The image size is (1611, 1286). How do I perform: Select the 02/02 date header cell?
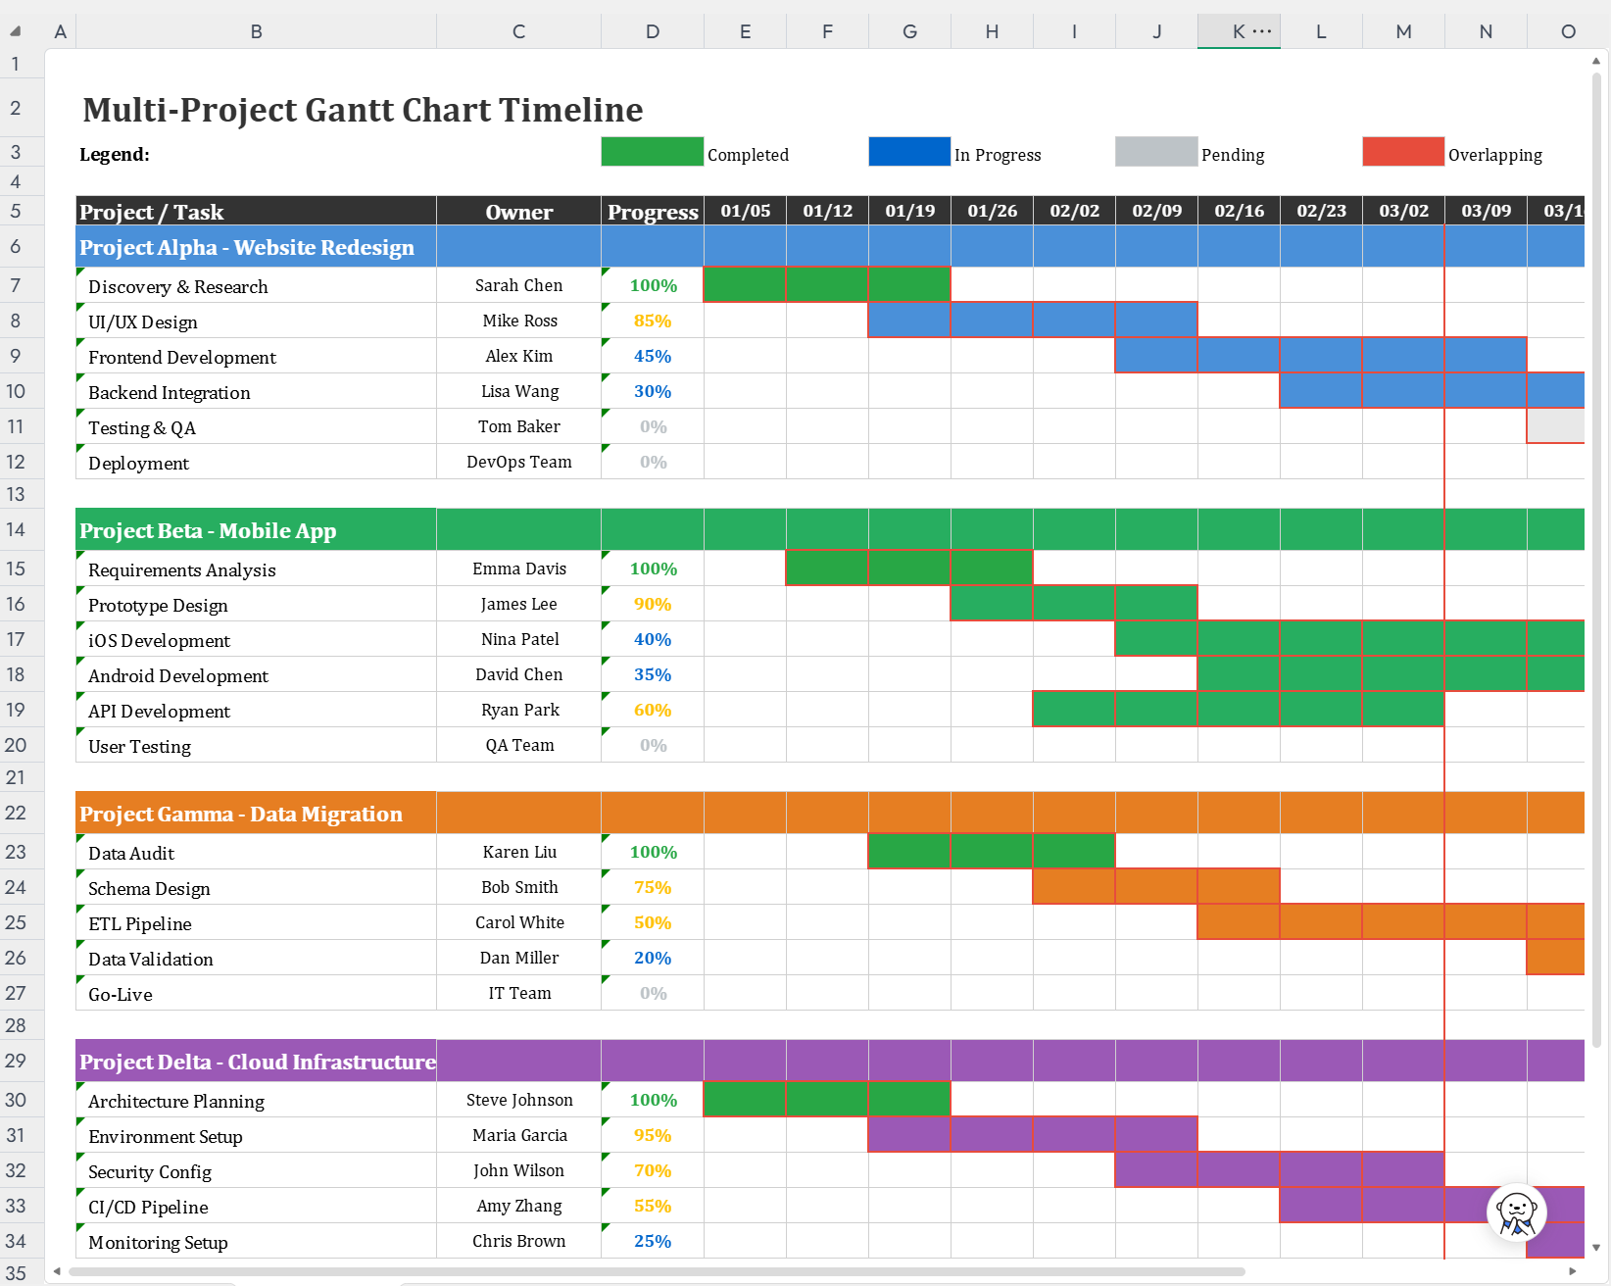pyautogui.click(x=1074, y=211)
